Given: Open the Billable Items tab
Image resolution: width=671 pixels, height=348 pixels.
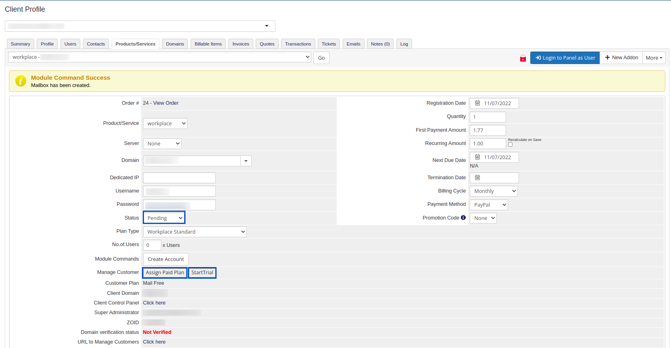Looking at the screenshot, I should 208,44.
